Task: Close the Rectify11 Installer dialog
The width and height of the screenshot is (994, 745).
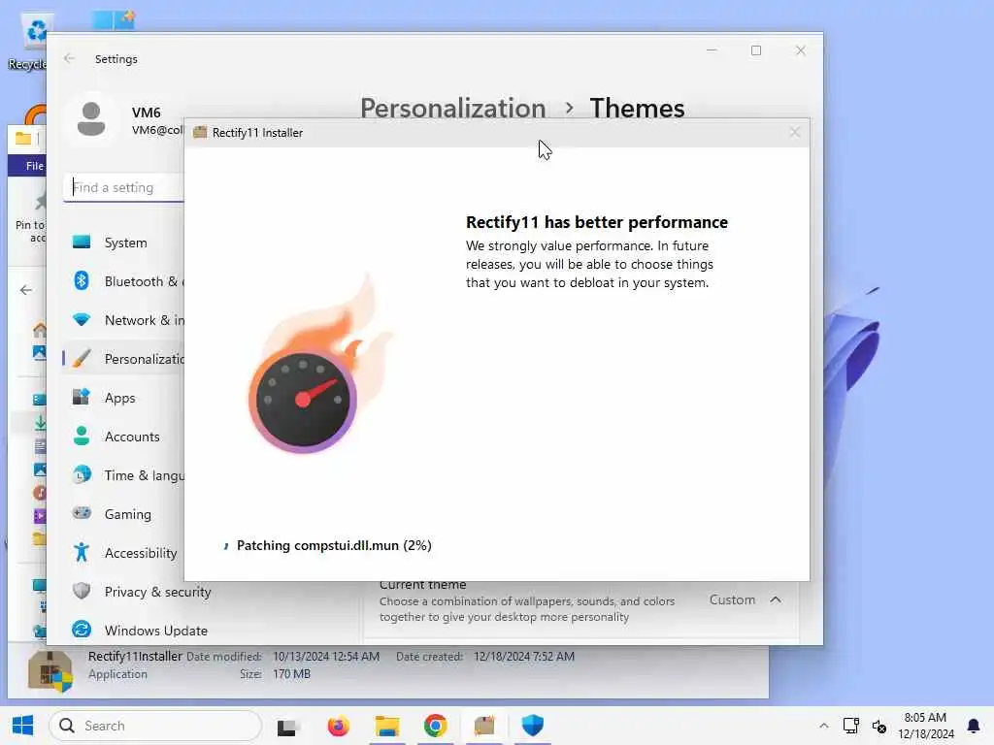Action: point(794,132)
